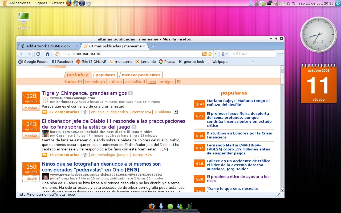Open a new tab with the plus button

[153, 46]
